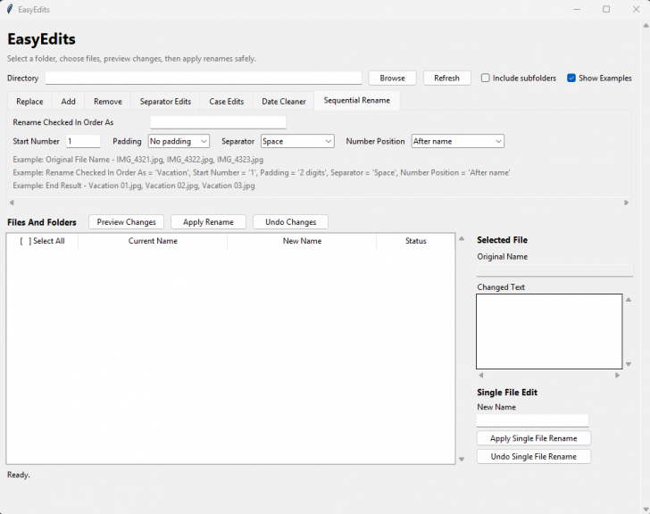Screen dimensions: 650x514
Task: Click Apply Single File Rename button
Action: [534, 438]
